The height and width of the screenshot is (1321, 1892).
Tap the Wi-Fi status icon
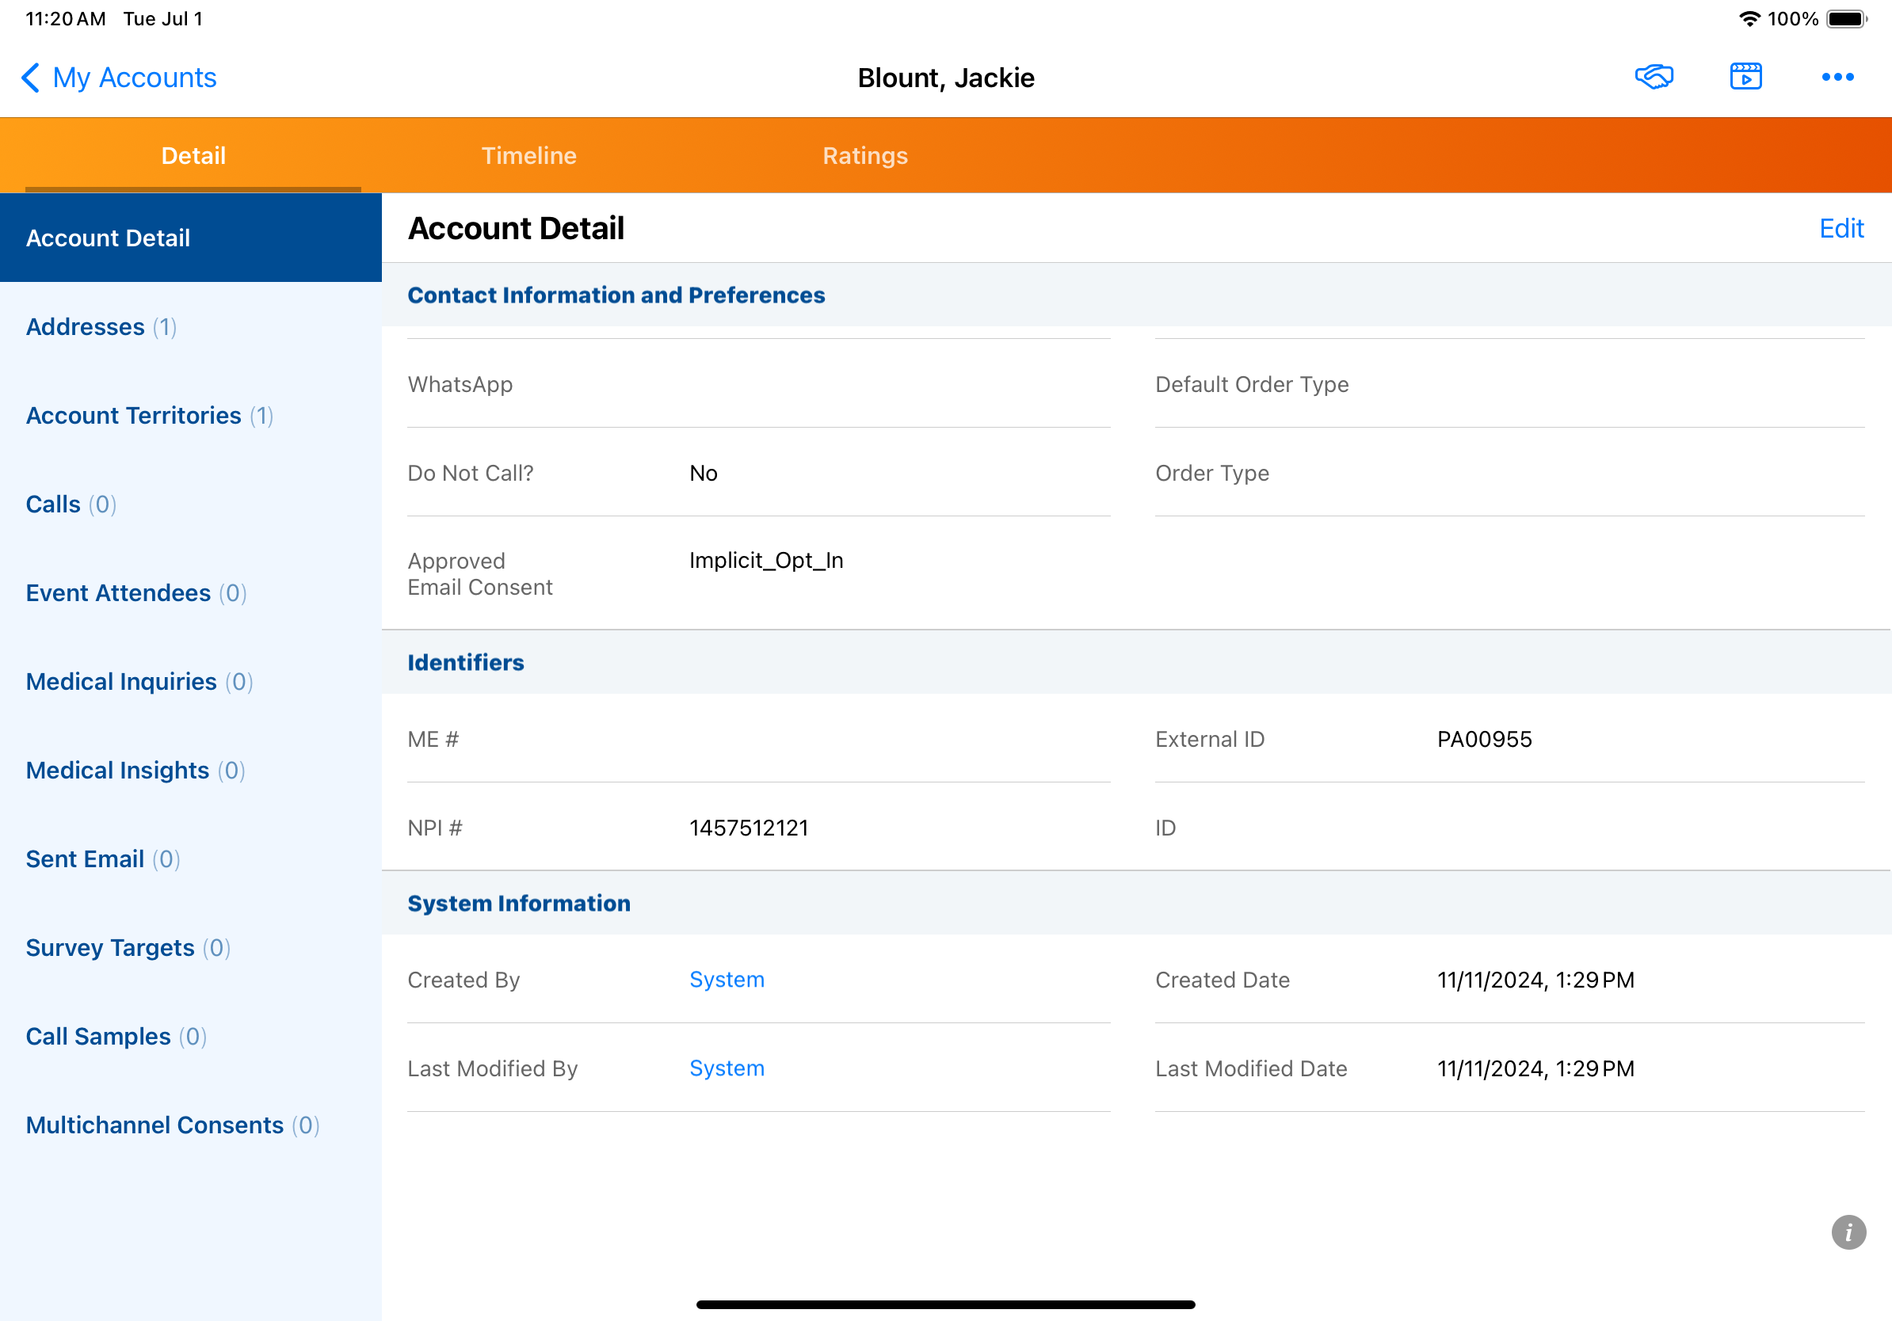coord(1749,19)
